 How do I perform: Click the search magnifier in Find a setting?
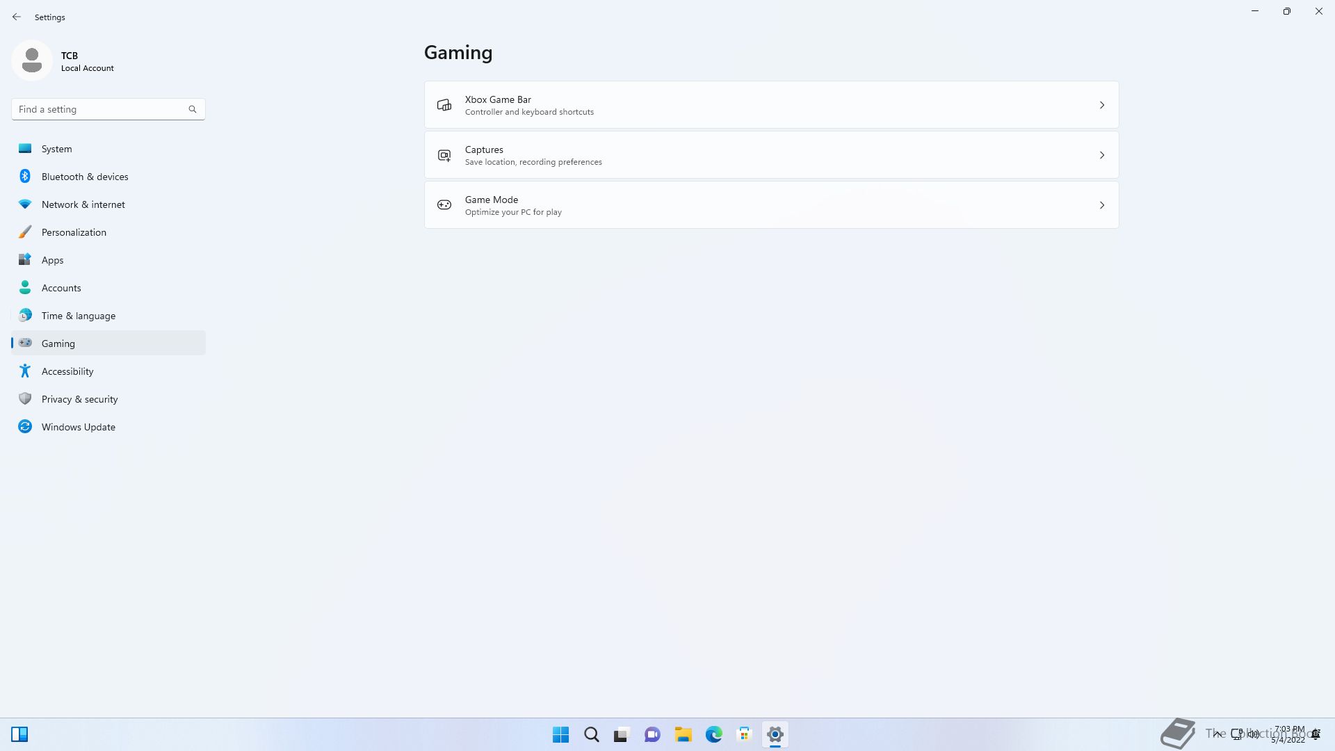coord(193,109)
